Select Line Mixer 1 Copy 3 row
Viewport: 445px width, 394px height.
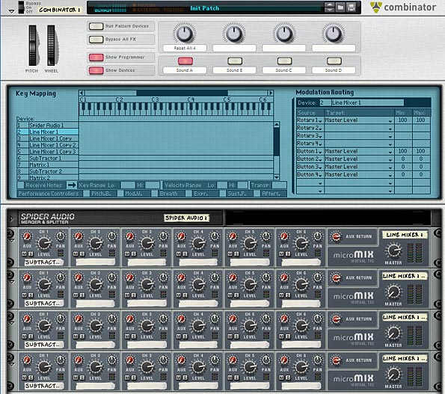pyautogui.click(x=47, y=152)
